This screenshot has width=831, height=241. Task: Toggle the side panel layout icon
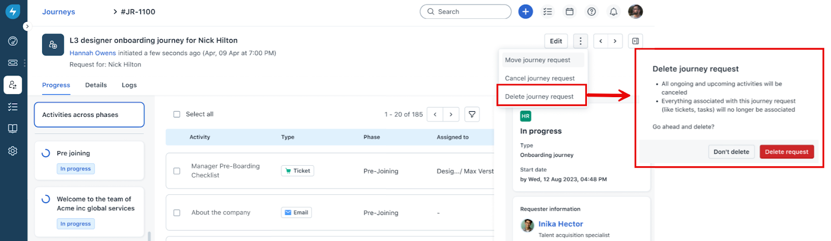point(635,41)
